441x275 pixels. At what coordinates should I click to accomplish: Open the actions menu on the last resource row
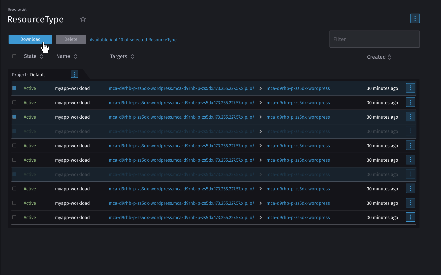tap(410, 217)
